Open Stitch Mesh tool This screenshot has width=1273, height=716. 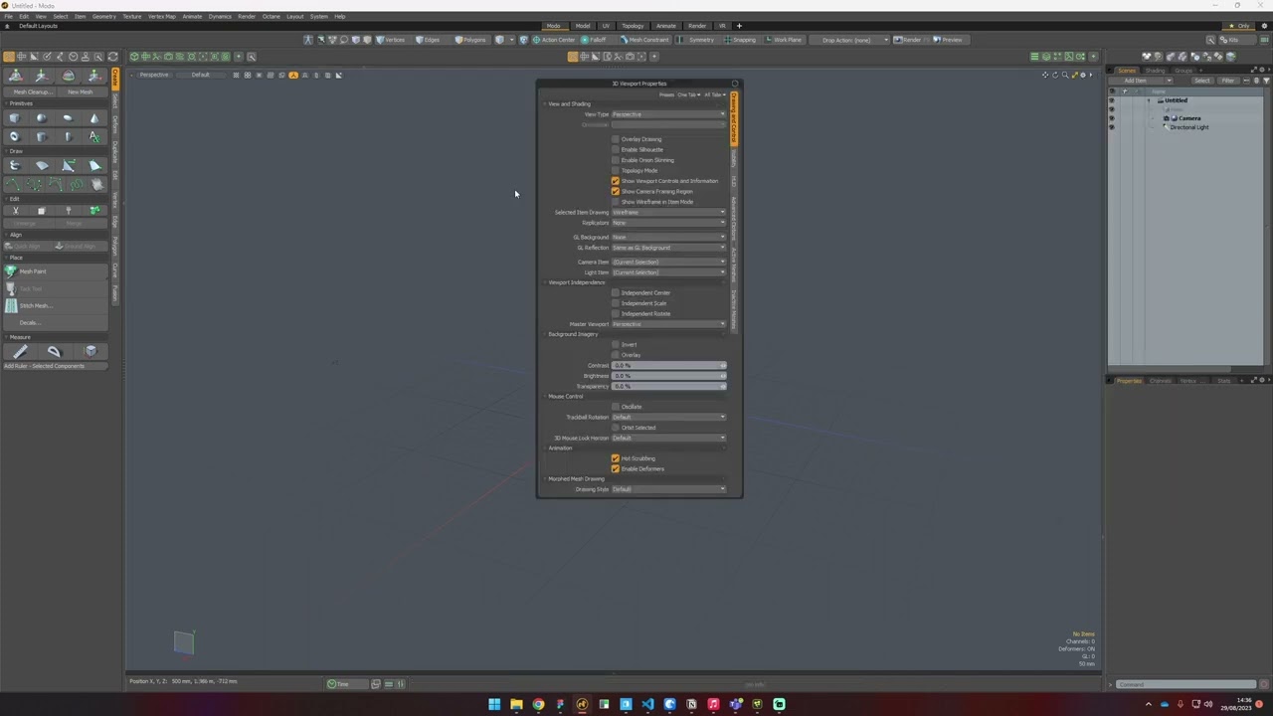tap(55, 305)
